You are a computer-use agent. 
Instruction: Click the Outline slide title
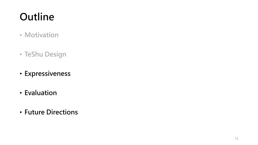(37, 17)
